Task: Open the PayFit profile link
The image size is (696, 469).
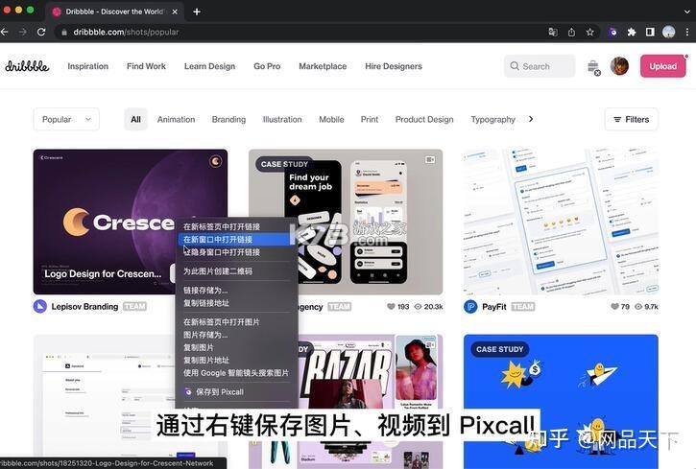Action: [494, 306]
